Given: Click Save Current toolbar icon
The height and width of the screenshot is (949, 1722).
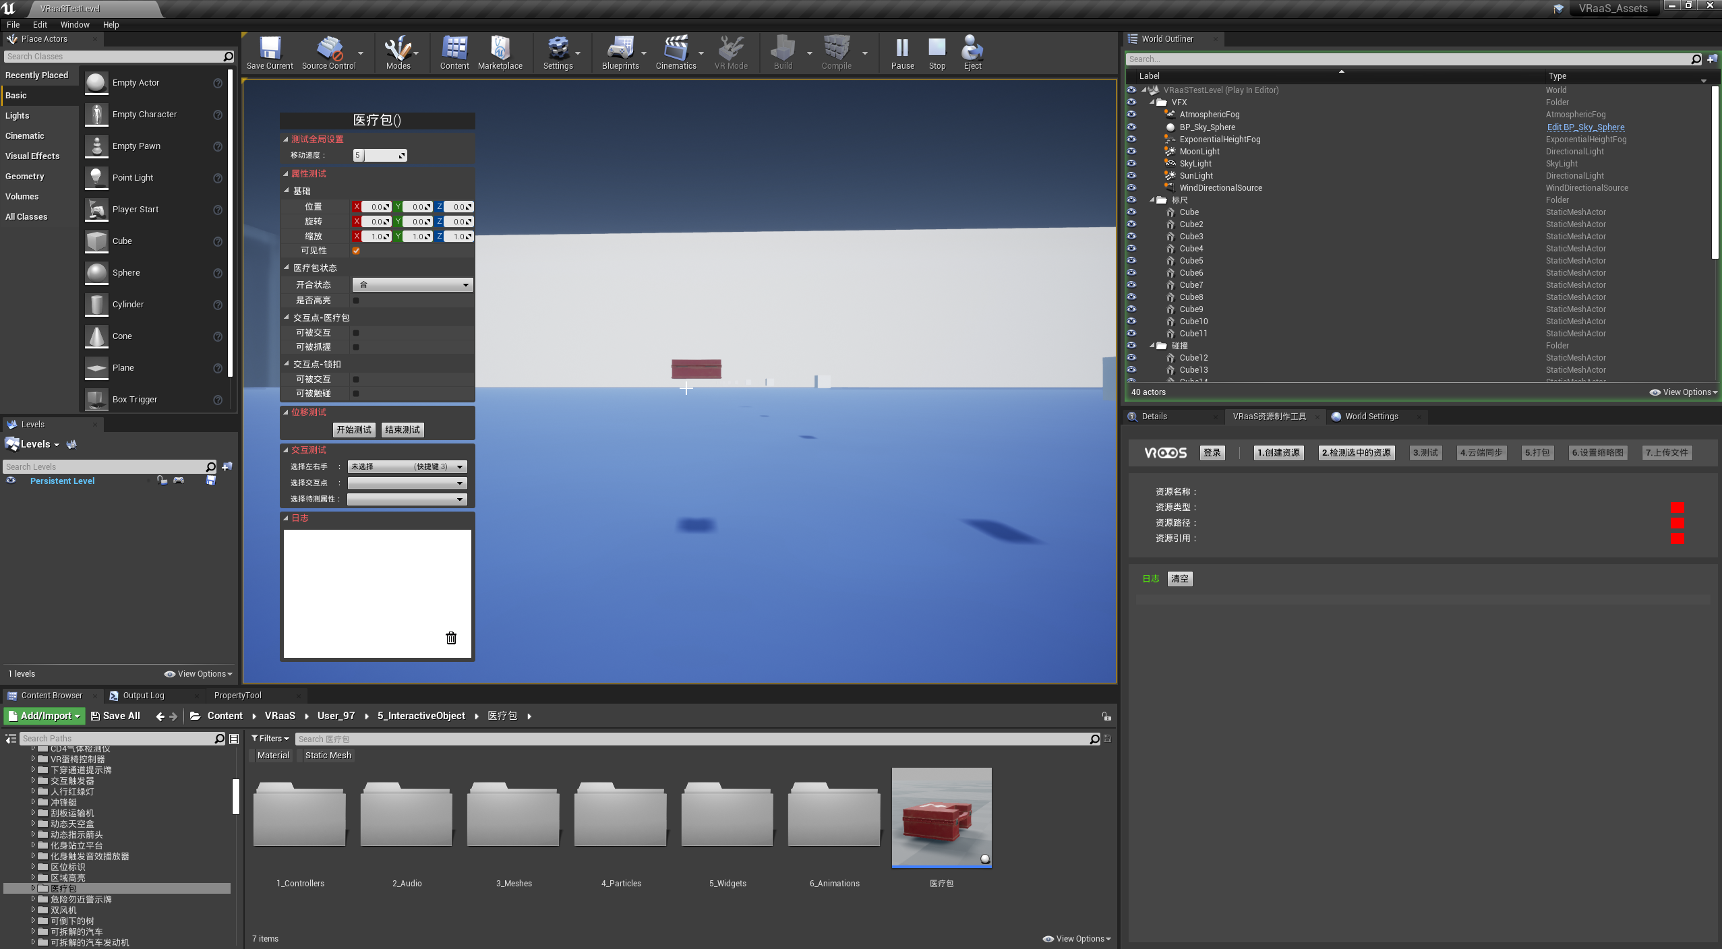Looking at the screenshot, I should tap(270, 53).
